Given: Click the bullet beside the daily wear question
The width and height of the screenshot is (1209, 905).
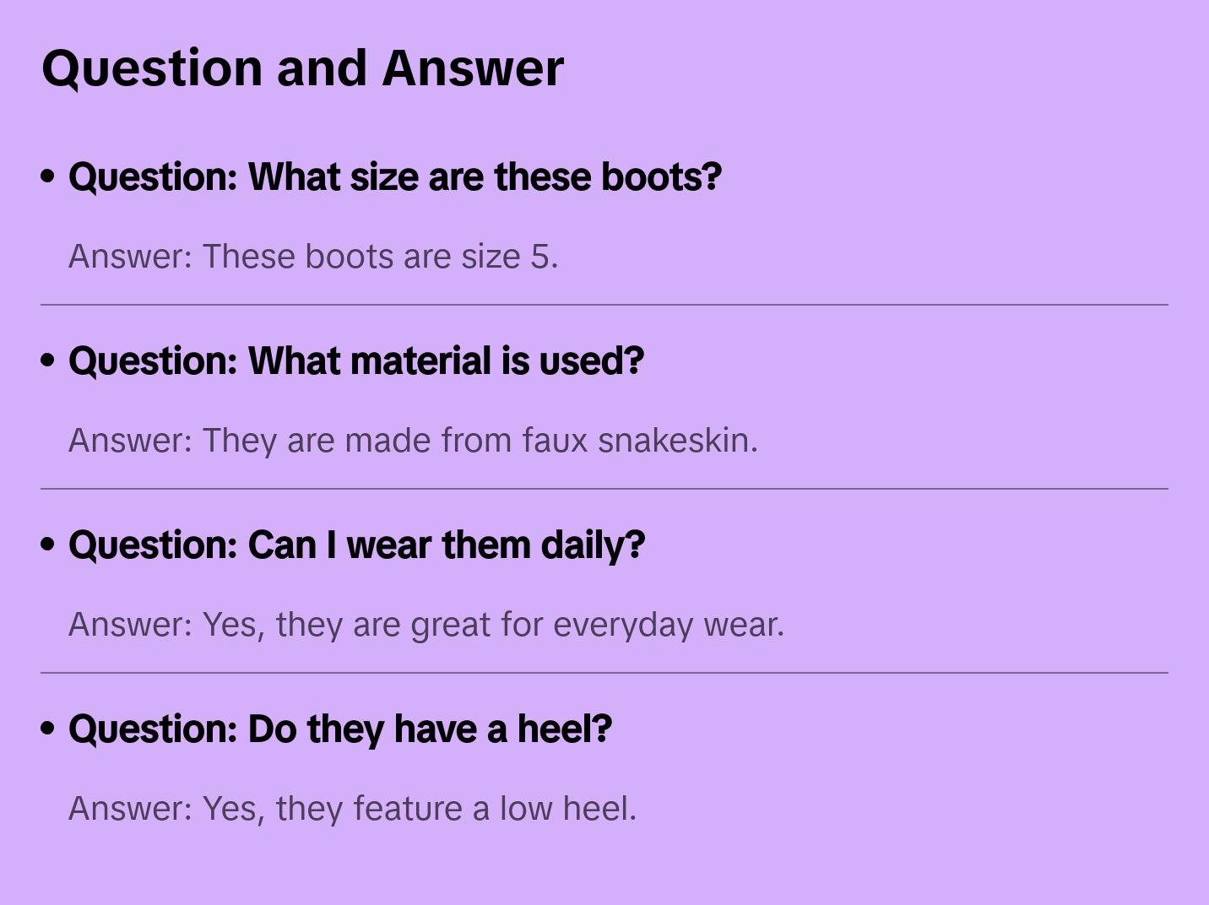Looking at the screenshot, I should coord(48,545).
